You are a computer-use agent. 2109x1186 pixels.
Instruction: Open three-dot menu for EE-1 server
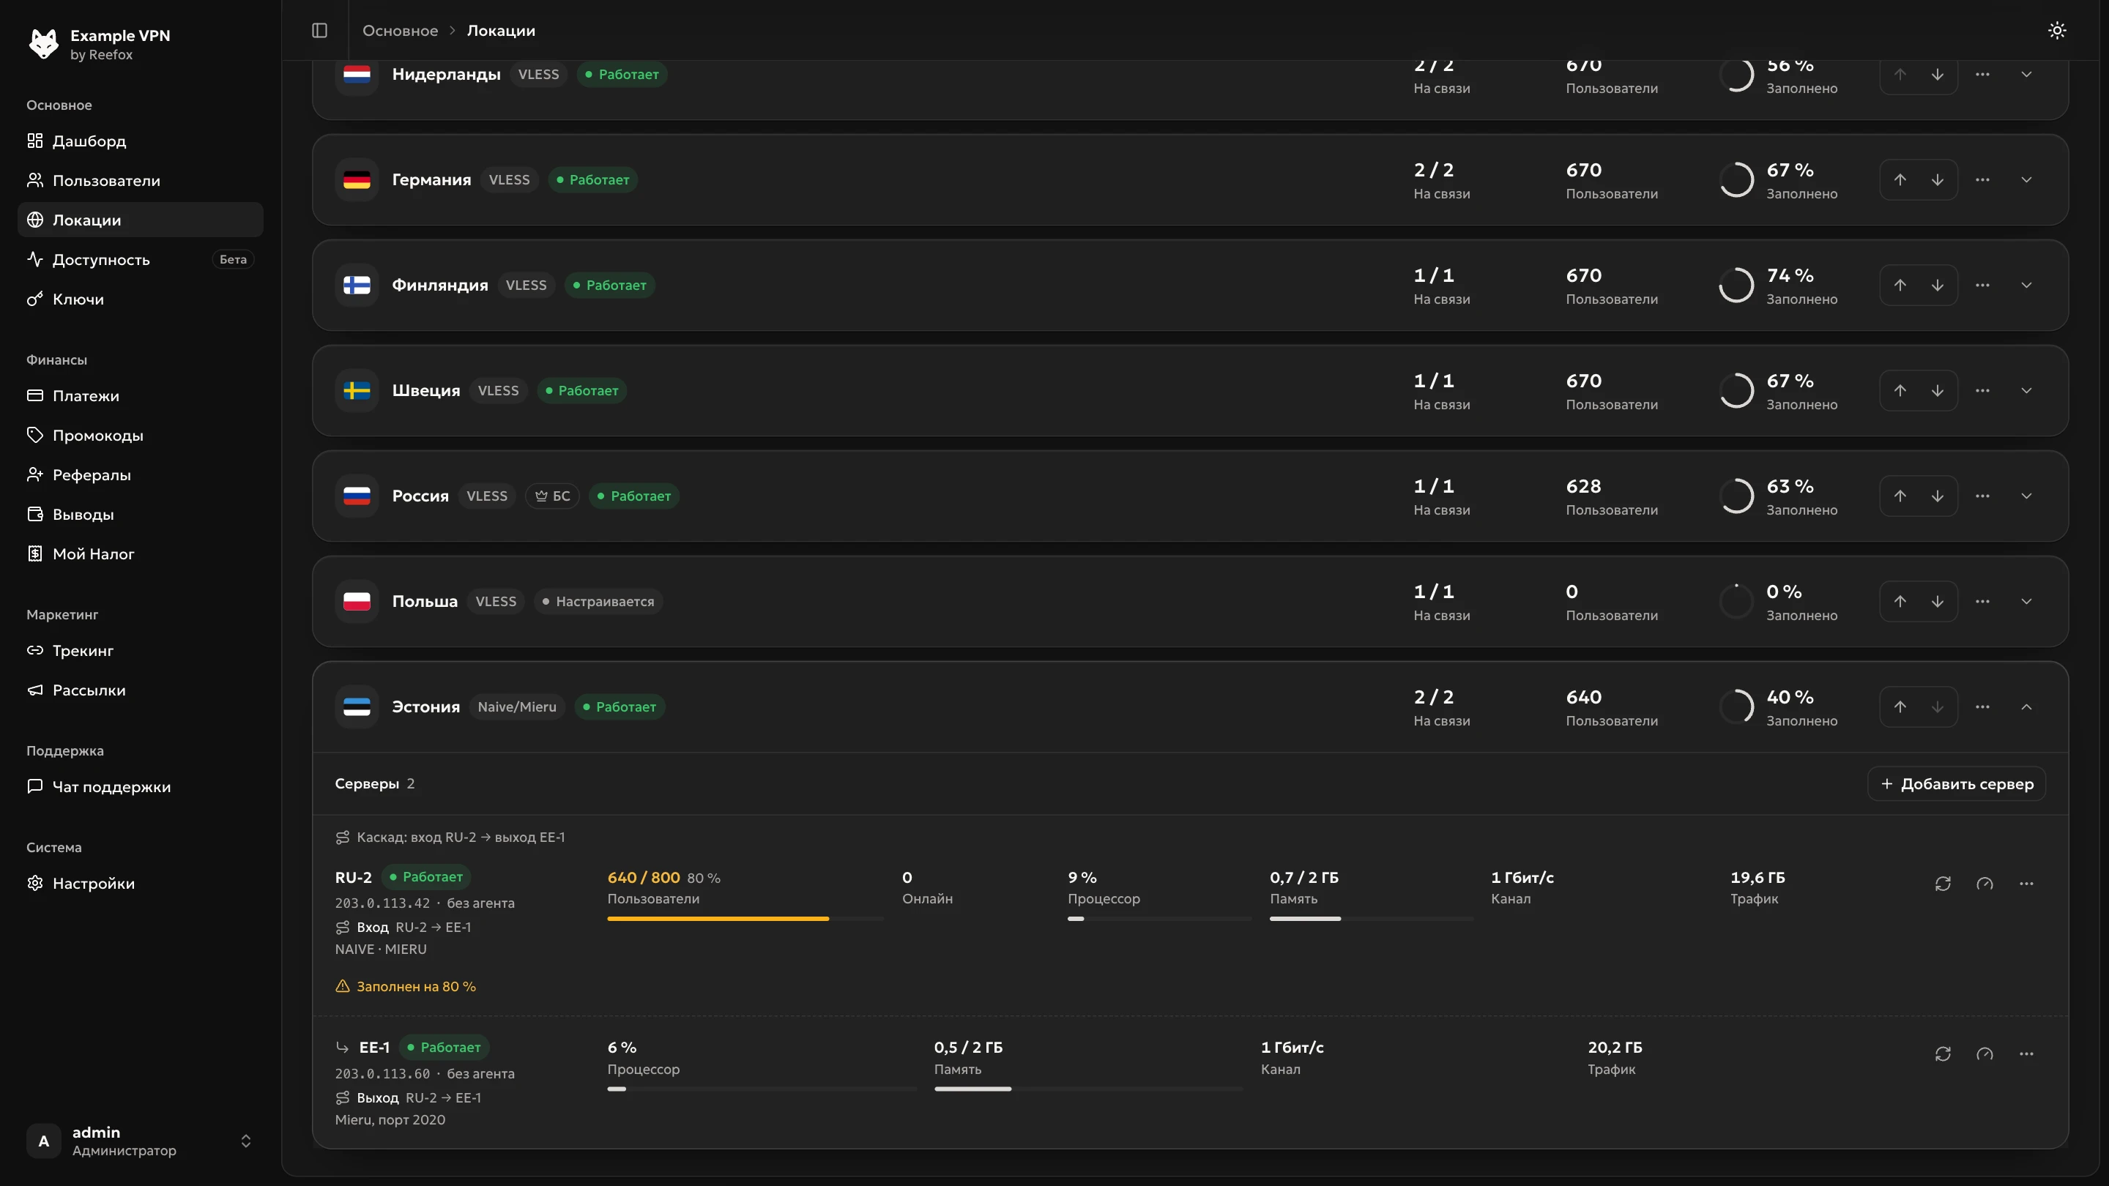[2026, 1053]
